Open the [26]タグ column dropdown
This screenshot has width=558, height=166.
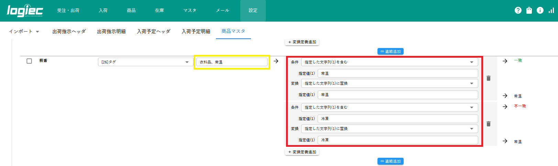(x=145, y=62)
